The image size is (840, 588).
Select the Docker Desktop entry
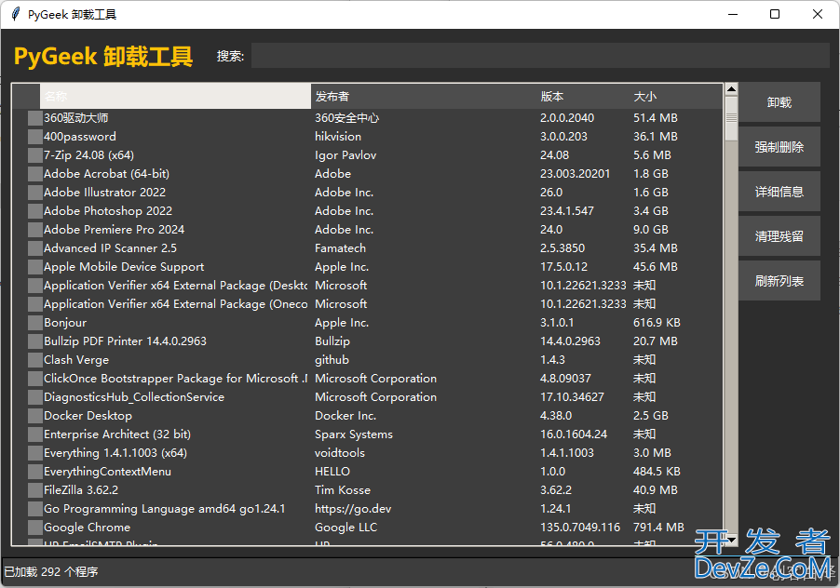click(x=88, y=415)
